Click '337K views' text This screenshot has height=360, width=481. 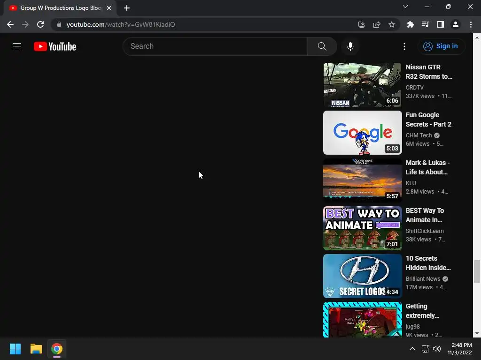click(x=420, y=96)
